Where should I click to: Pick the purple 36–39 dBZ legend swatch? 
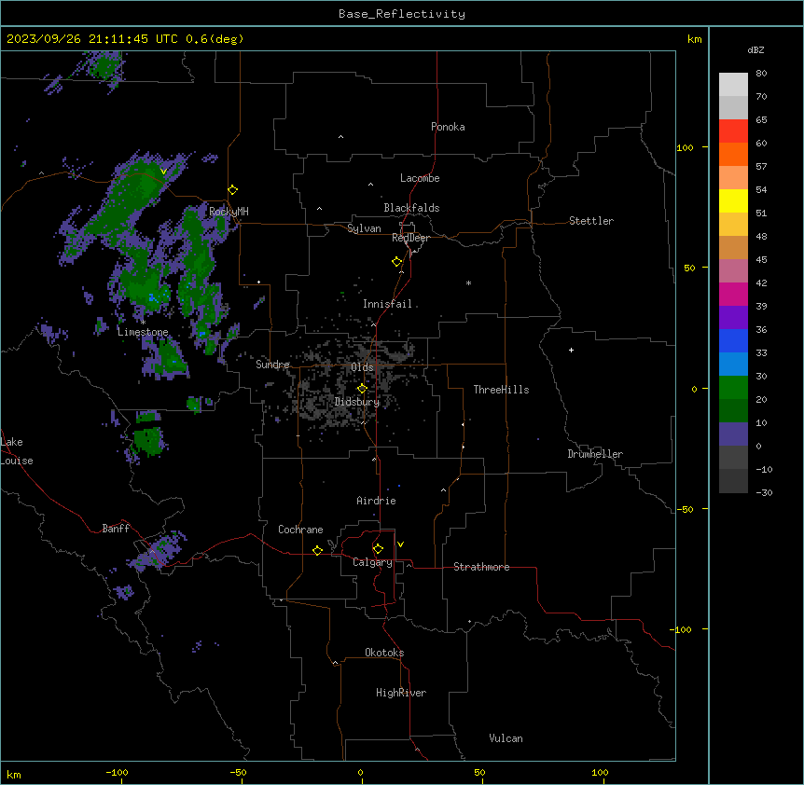click(733, 318)
